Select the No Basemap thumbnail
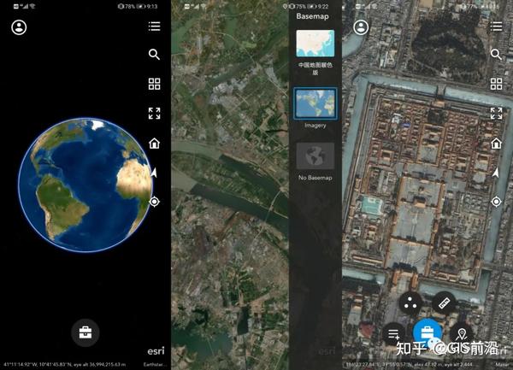513x370 pixels. coord(315,156)
